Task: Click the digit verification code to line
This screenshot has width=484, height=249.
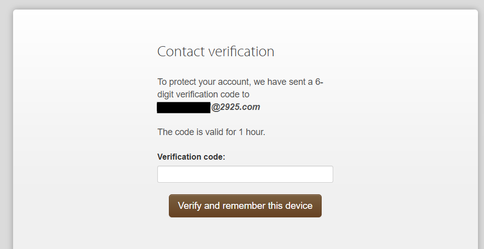Action: [204, 94]
